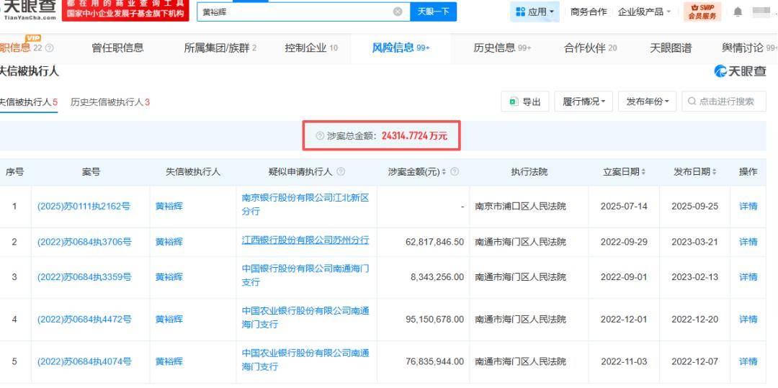This screenshot has width=778, height=388.
Task: Open the 应用 dropdown menu
Action: [x=535, y=12]
